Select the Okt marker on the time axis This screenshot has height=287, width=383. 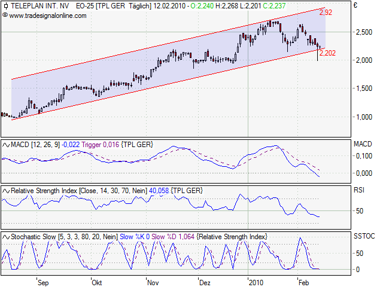pyautogui.click(x=98, y=282)
